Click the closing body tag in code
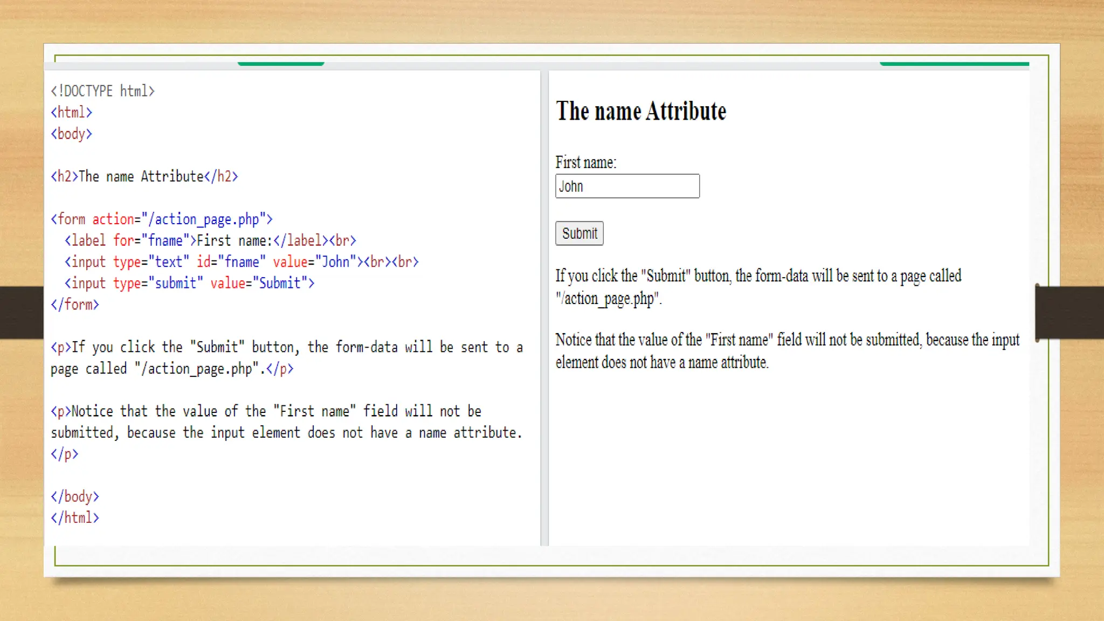 [75, 496]
